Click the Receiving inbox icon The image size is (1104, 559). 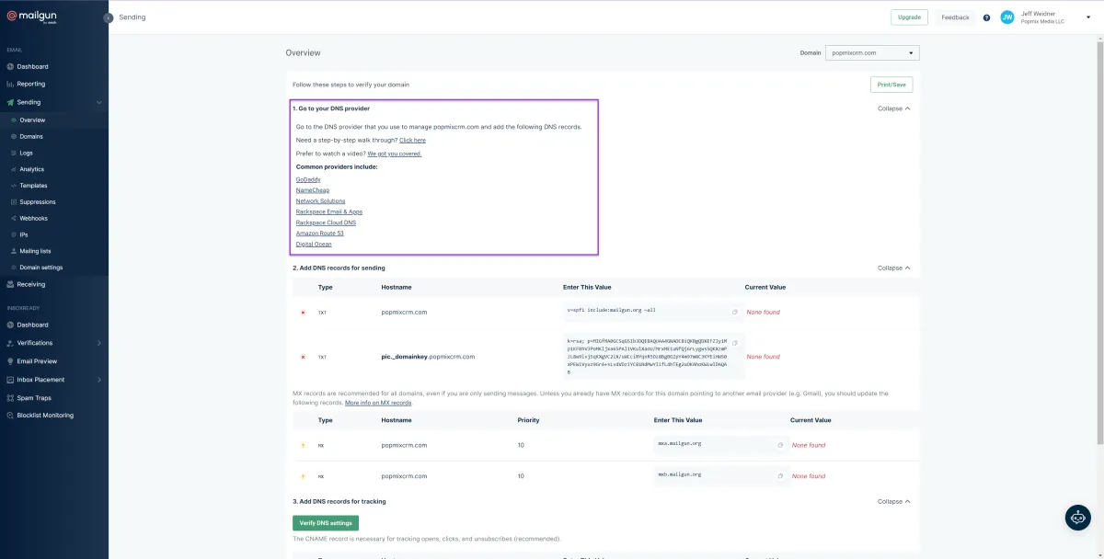9,284
